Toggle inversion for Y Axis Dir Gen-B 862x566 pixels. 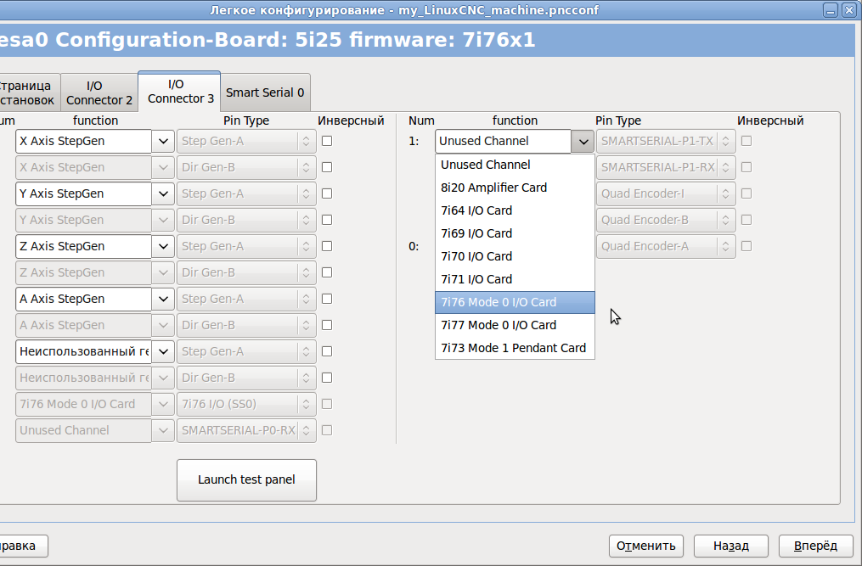click(x=327, y=221)
